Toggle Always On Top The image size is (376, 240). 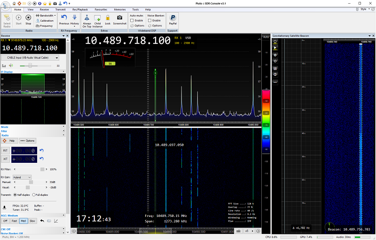pos(87,21)
